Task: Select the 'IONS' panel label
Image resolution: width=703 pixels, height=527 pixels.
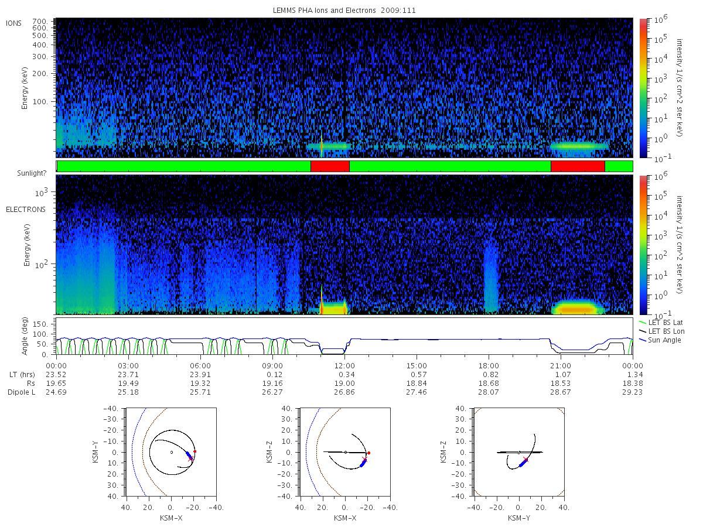Action: click(14, 23)
